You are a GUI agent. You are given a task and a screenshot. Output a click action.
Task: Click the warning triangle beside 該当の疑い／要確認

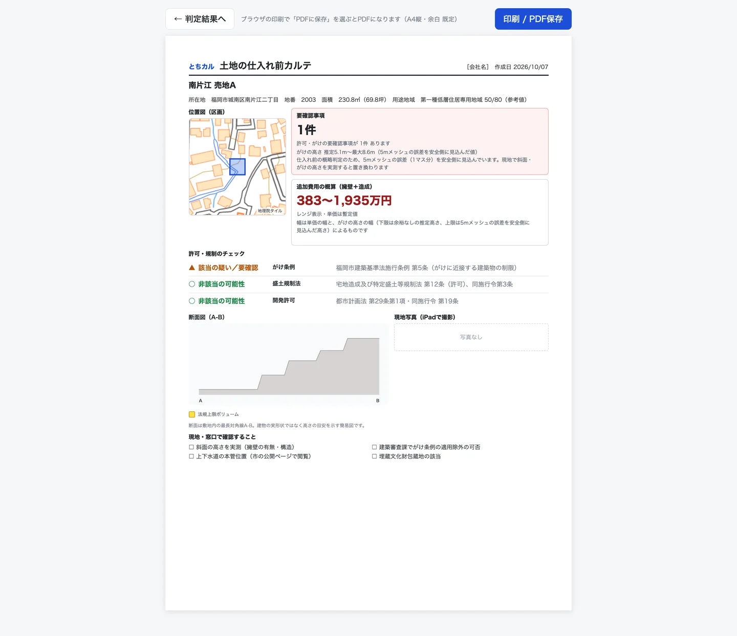tap(192, 268)
